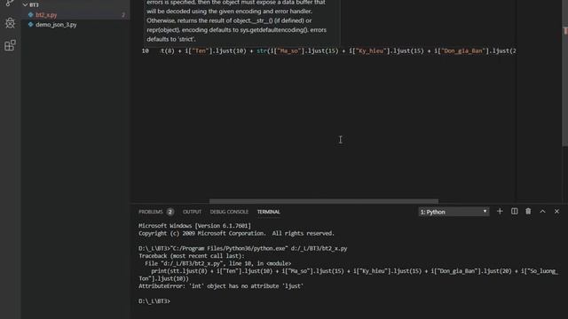Viewport: 568px width, 319px height.
Task: Click the Microsoft Windows version line
Action: click(x=194, y=226)
